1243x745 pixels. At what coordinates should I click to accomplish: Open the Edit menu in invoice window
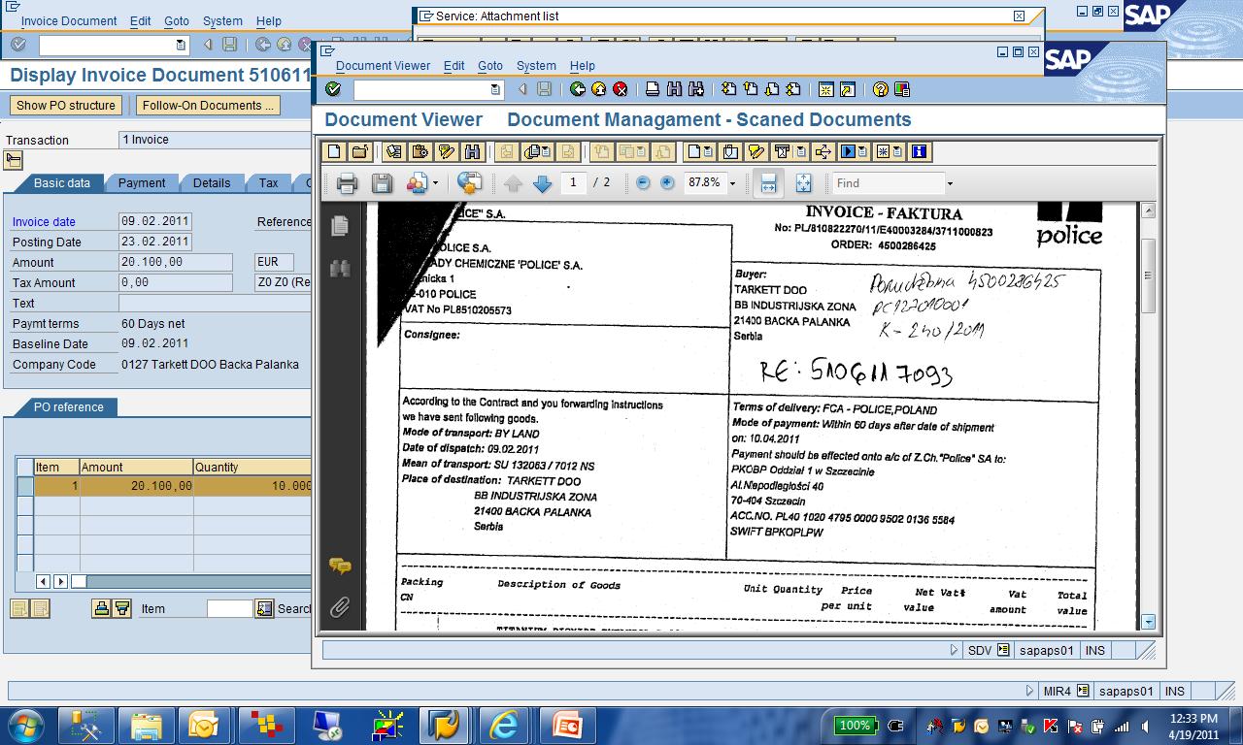[x=141, y=21]
